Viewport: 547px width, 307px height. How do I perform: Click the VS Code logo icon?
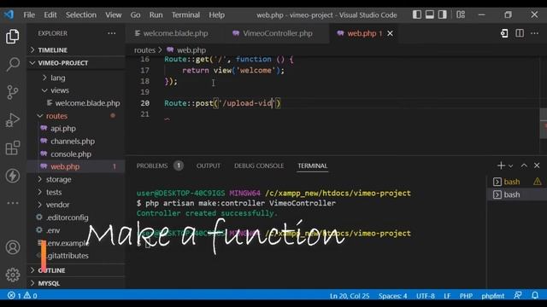coord(9,14)
